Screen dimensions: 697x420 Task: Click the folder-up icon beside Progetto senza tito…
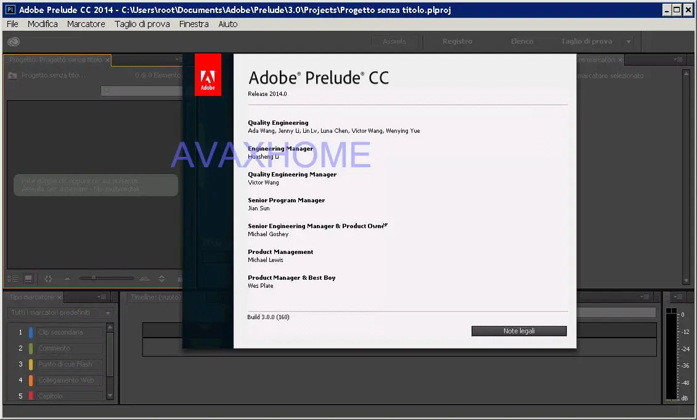(x=12, y=76)
